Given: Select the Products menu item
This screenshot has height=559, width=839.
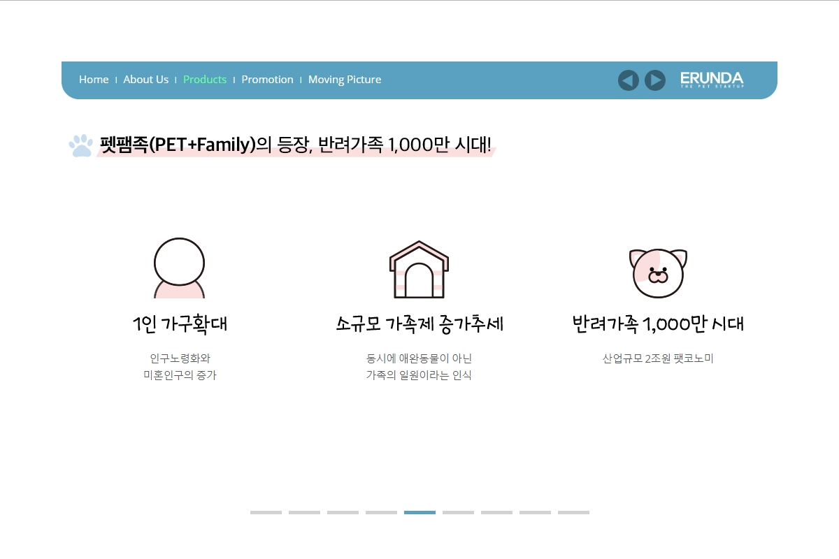Looking at the screenshot, I should (x=205, y=80).
